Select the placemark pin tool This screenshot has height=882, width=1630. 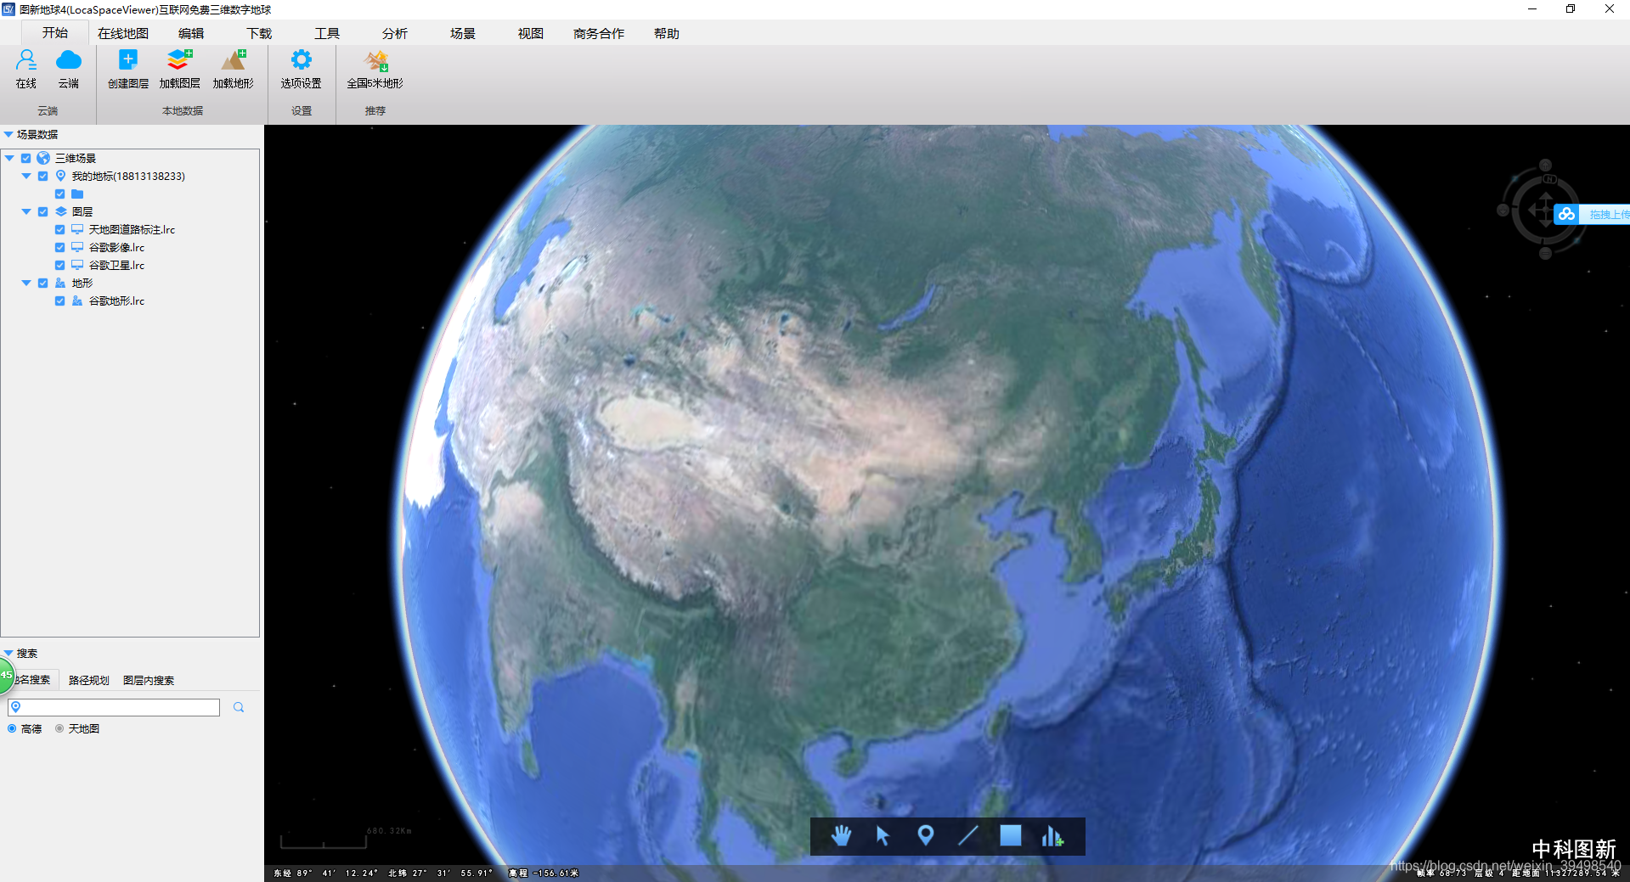pos(926,836)
